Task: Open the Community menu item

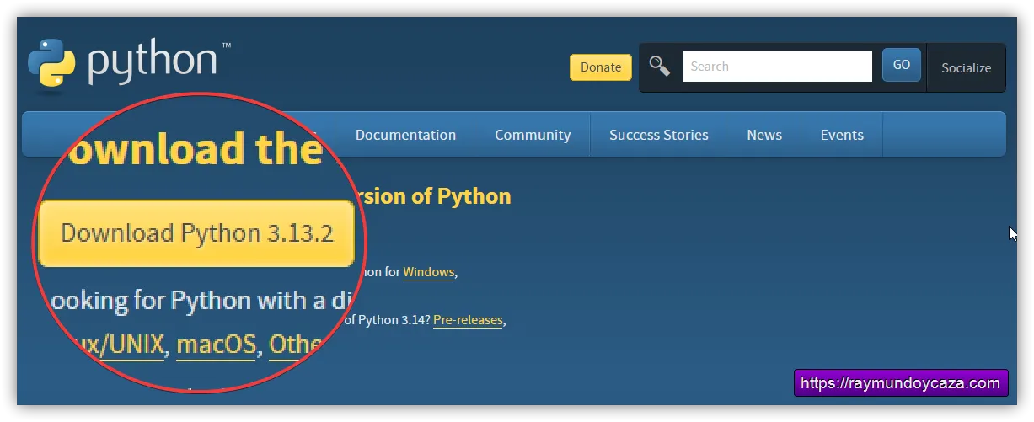Action: coord(533,135)
